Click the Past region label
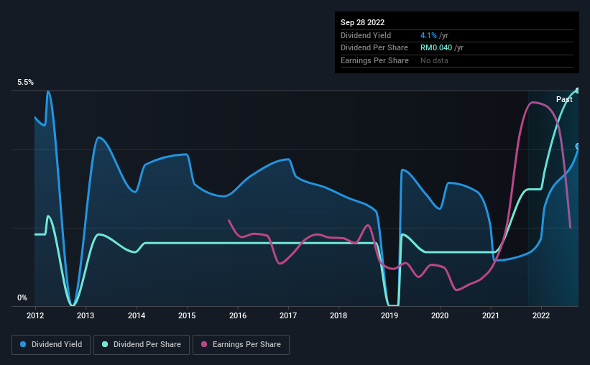590x365 pixels. (x=564, y=99)
